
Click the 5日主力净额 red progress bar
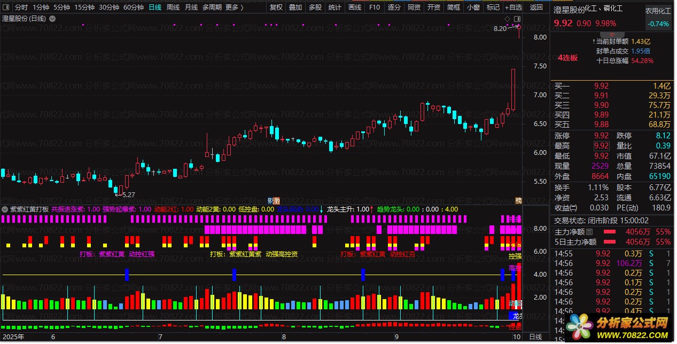(x=610, y=242)
